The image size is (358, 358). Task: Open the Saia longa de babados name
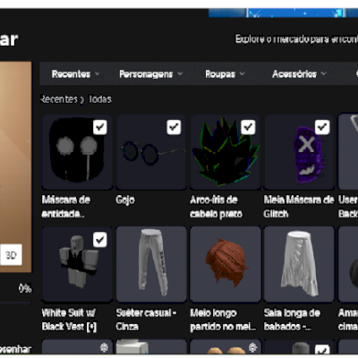coord(292,320)
